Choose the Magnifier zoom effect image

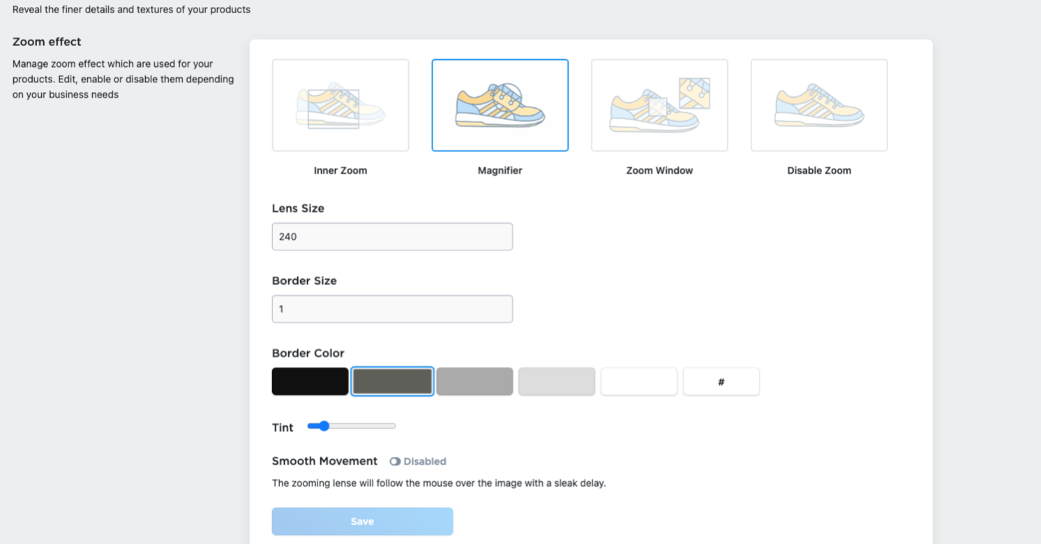(x=500, y=105)
